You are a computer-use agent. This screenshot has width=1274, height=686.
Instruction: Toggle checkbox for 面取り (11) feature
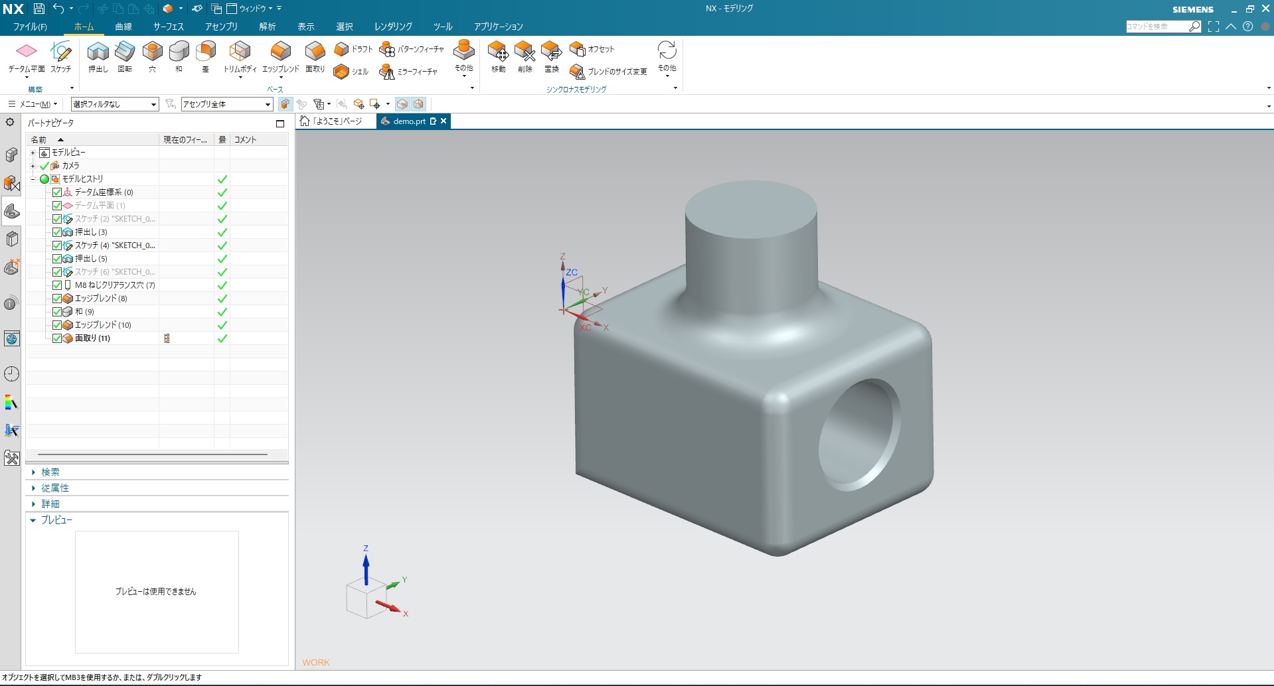coord(57,338)
